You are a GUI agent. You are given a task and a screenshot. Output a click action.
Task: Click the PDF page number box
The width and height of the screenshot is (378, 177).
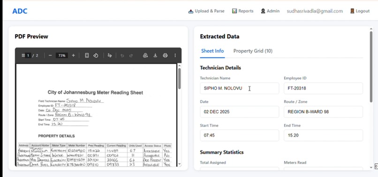28,55
